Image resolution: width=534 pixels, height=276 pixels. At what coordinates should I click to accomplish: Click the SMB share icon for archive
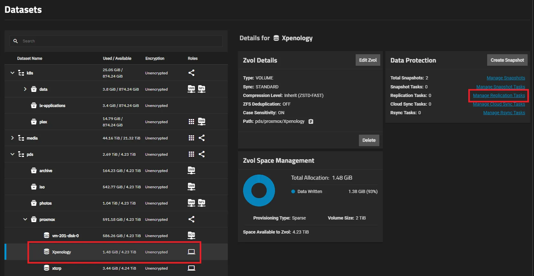191,170
